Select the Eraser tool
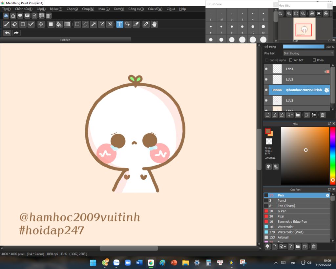The height and width of the screenshot is (269, 336). point(15,24)
